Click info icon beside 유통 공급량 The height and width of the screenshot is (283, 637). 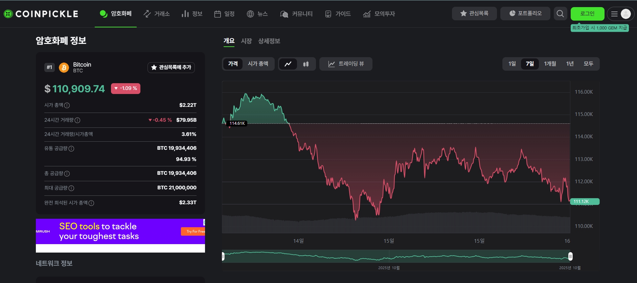click(x=71, y=149)
